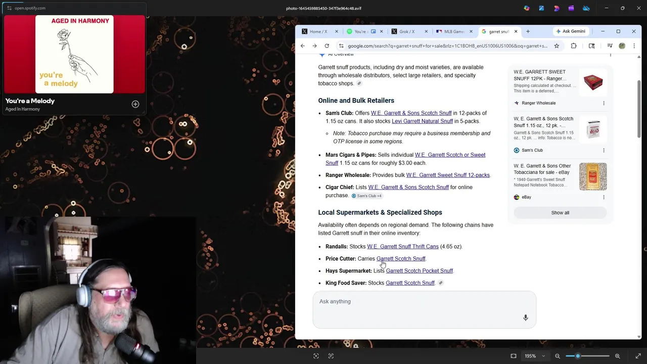Click eBay Tobacciana product thumbnail
Screen dimensions: 647x364
pyautogui.click(x=593, y=176)
